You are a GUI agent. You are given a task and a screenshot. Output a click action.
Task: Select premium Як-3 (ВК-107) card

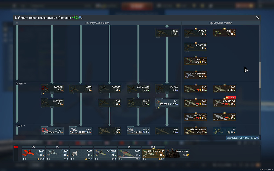tap(196, 117)
